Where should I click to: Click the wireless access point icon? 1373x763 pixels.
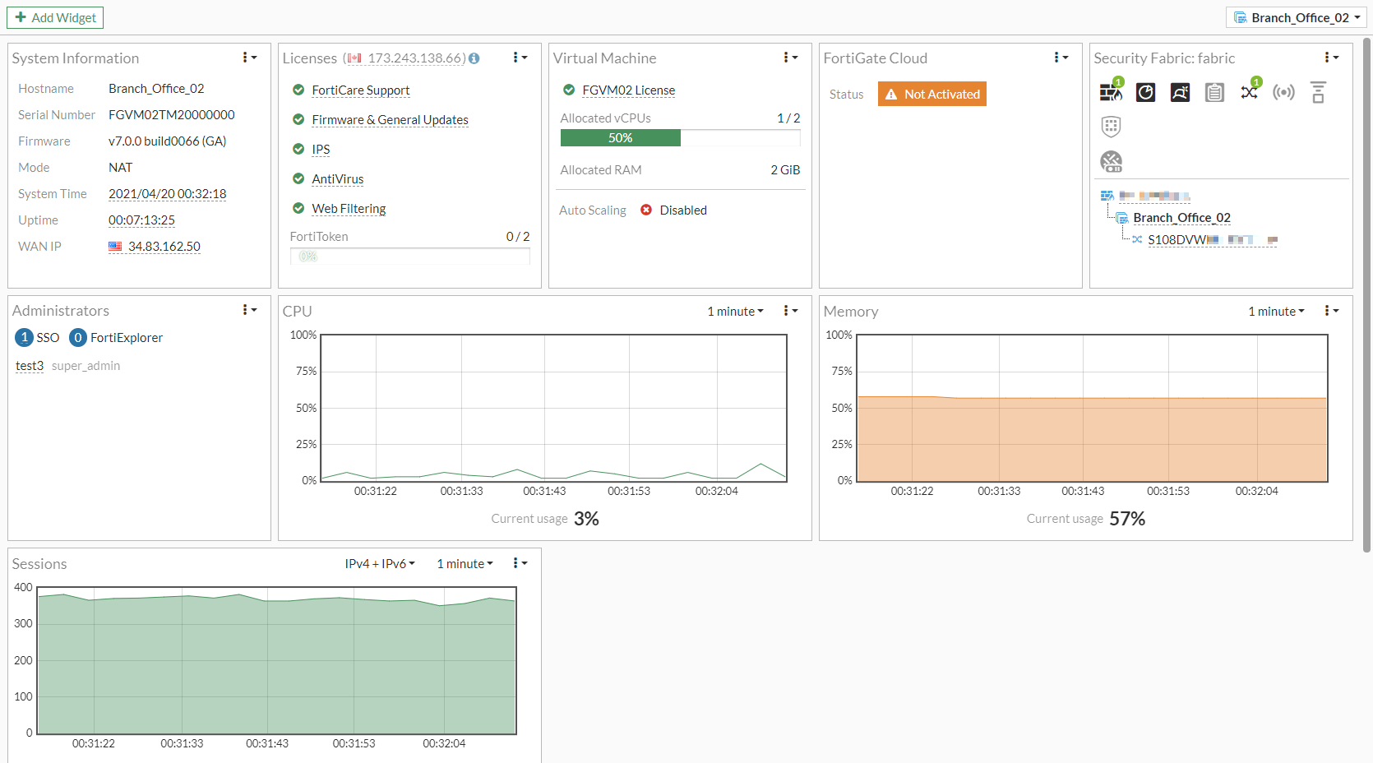point(1283,92)
